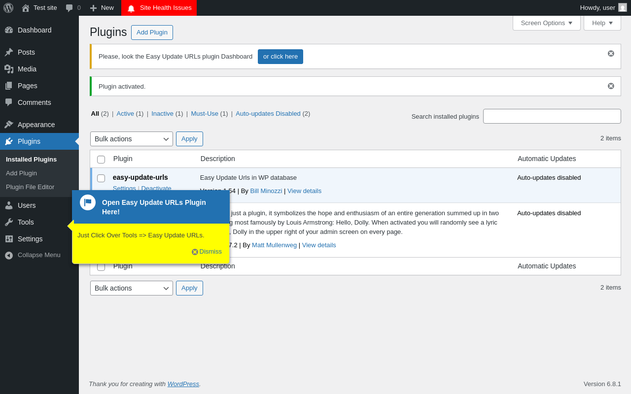Check the easy-update-urls plugin checkbox
This screenshot has width=631, height=394.
[x=101, y=178]
